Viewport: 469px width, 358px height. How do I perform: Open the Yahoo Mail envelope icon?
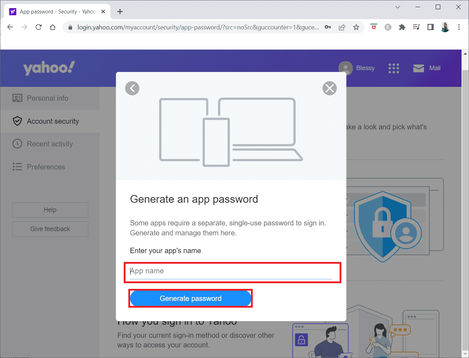pyautogui.click(x=419, y=68)
